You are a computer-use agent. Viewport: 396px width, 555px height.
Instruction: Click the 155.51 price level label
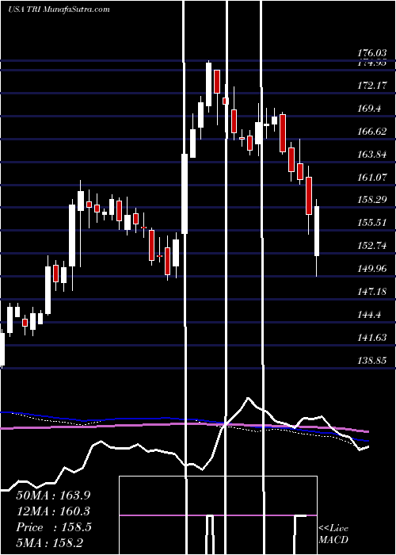[371, 223]
